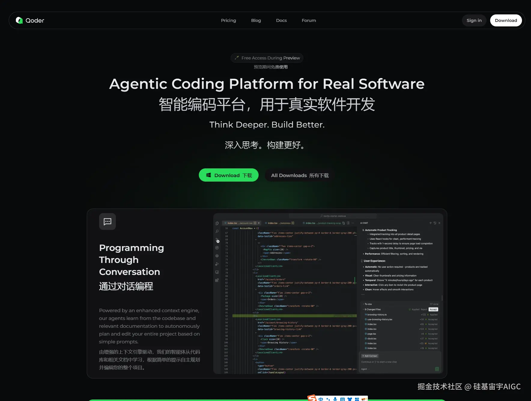Open the Pricing page
531x401 pixels.
click(x=228, y=20)
